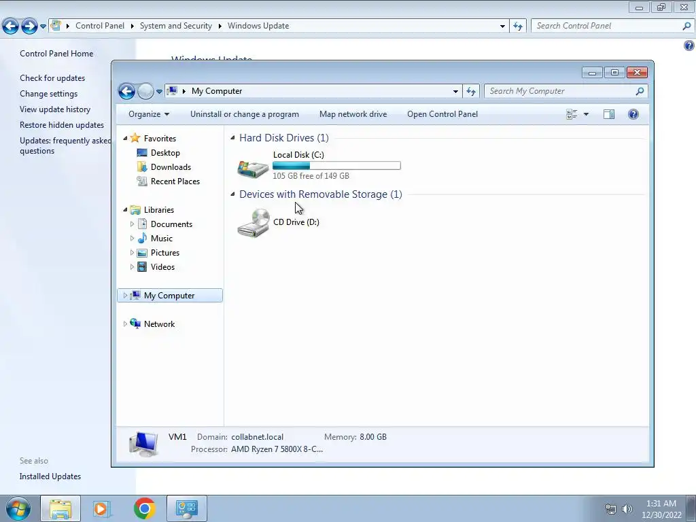Viewport: 696px width, 522px height.
Task: Click the Local Disk (C:) capacity bar
Action: coord(336,166)
